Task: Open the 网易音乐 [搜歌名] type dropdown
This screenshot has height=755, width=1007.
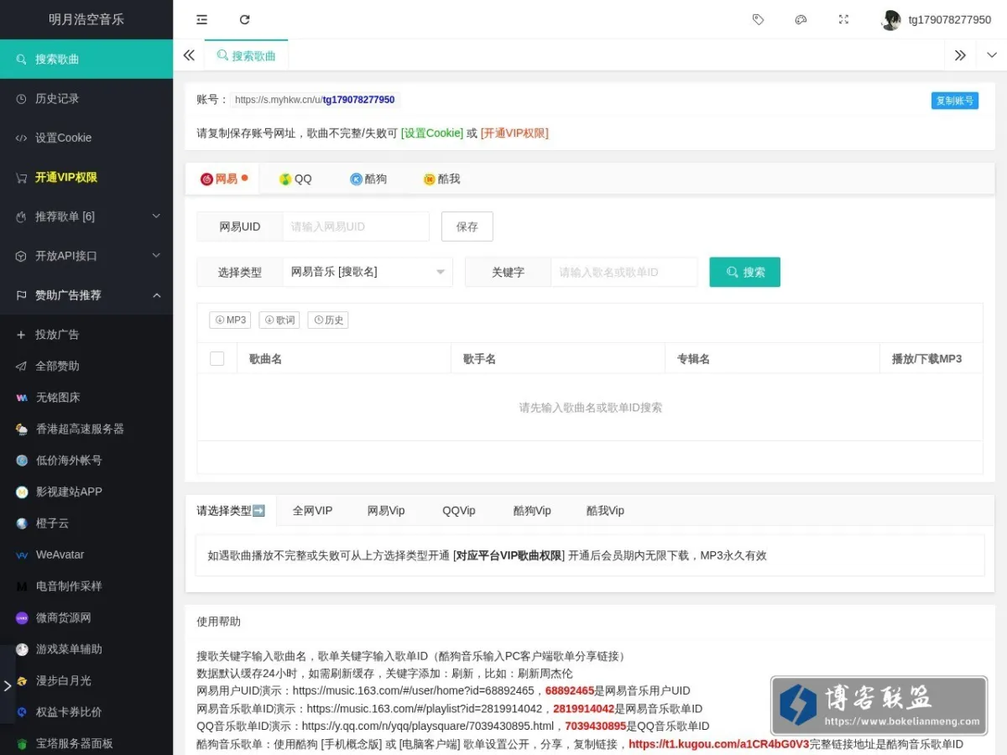Action: [x=368, y=272]
